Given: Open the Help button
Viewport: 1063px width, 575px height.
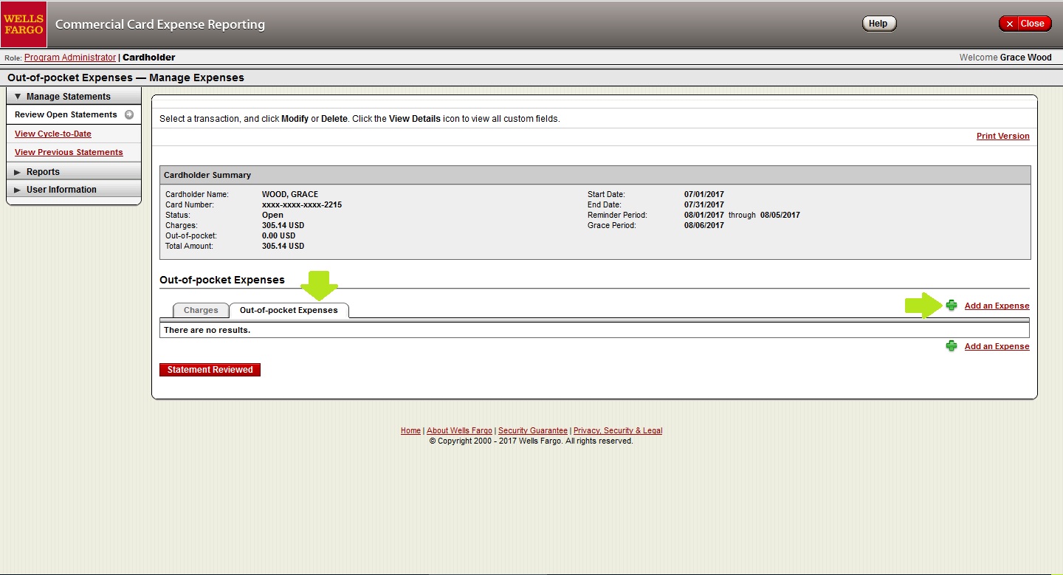Looking at the screenshot, I should pyautogui.click(x=878, y=24).
